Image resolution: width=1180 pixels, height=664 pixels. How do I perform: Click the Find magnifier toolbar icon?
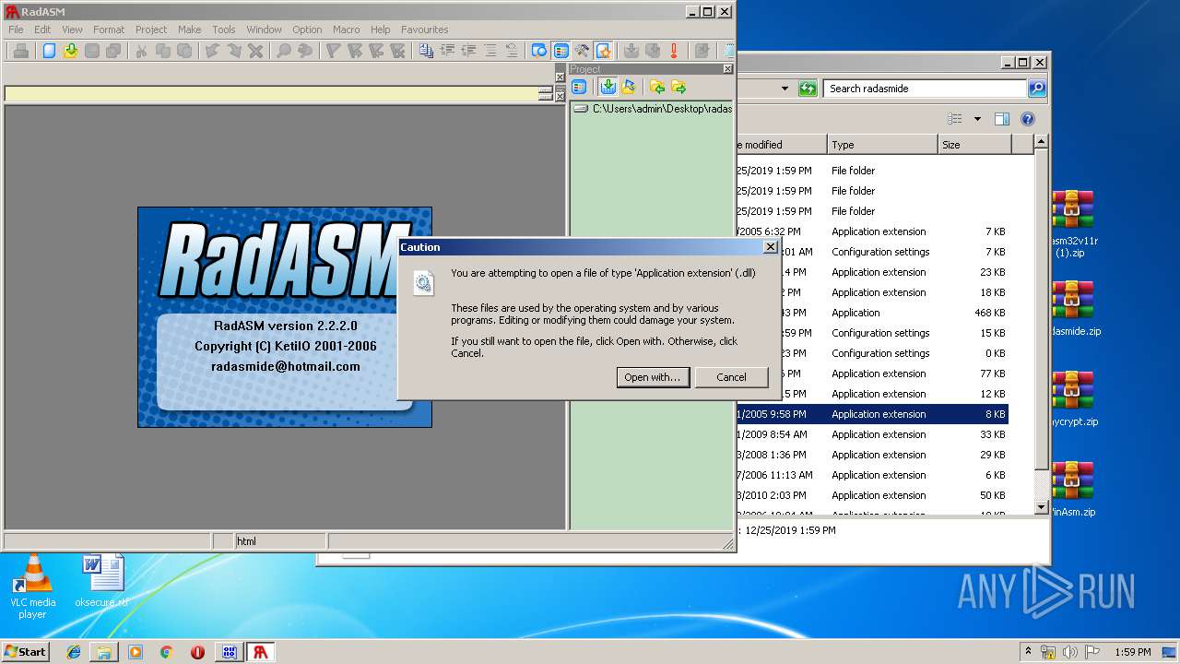284,51
